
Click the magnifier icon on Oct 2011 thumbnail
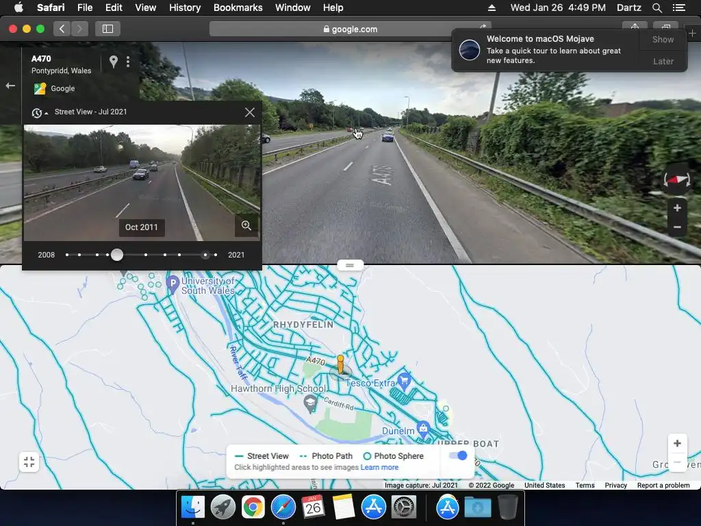pyautogui.click(x=246, y=225)
